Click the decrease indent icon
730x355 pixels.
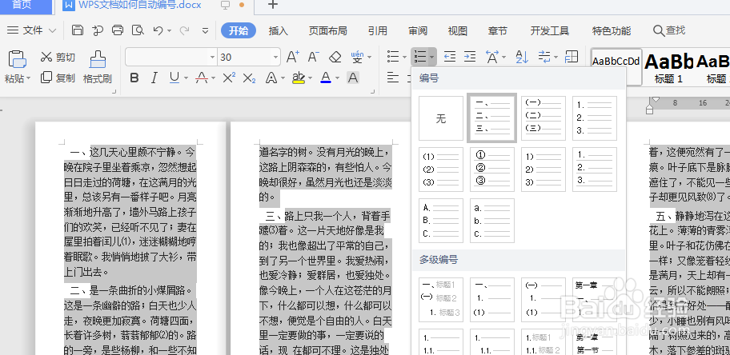[449, 58]
